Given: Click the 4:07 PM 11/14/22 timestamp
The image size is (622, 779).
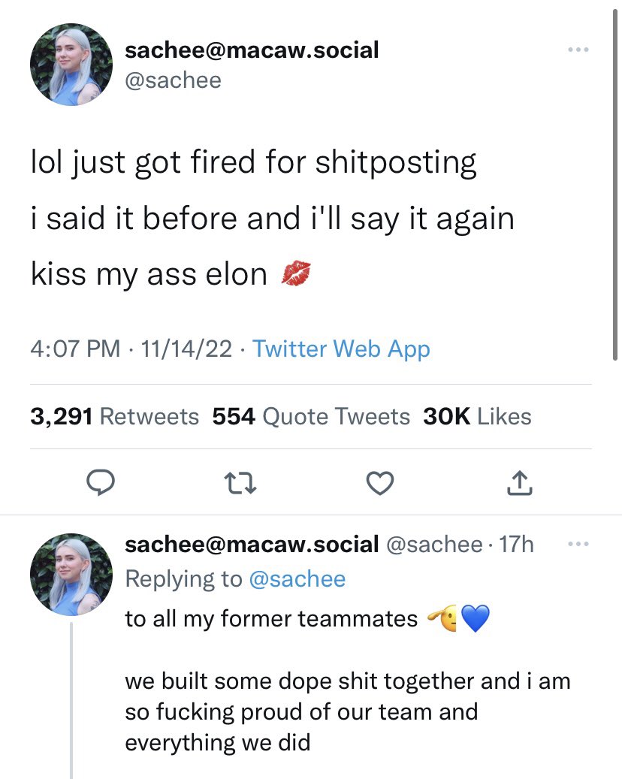Looking at the screenshot, I should 131,349.
